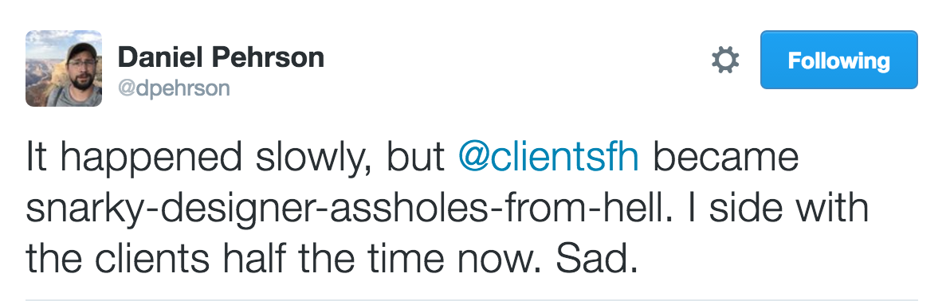Click the blue @clientsfh text in tweet
Image resolution: width=950 pixels, height=301 pixels.
pos(548,157)
